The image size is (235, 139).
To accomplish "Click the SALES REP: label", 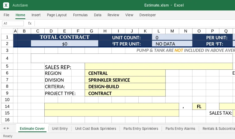I will point(58,67).
